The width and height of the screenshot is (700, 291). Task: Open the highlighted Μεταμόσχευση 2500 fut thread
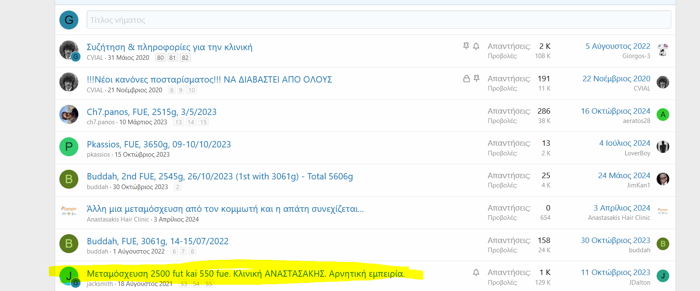245,274
